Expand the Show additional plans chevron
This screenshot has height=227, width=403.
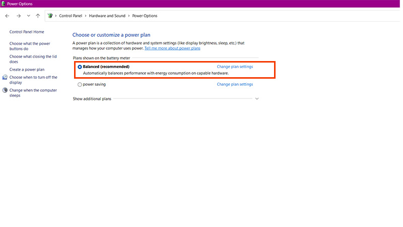click(x=257, y=99)
